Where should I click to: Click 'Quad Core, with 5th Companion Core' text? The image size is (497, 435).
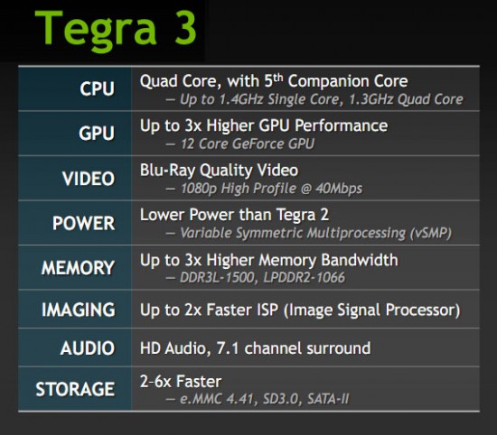274,81
